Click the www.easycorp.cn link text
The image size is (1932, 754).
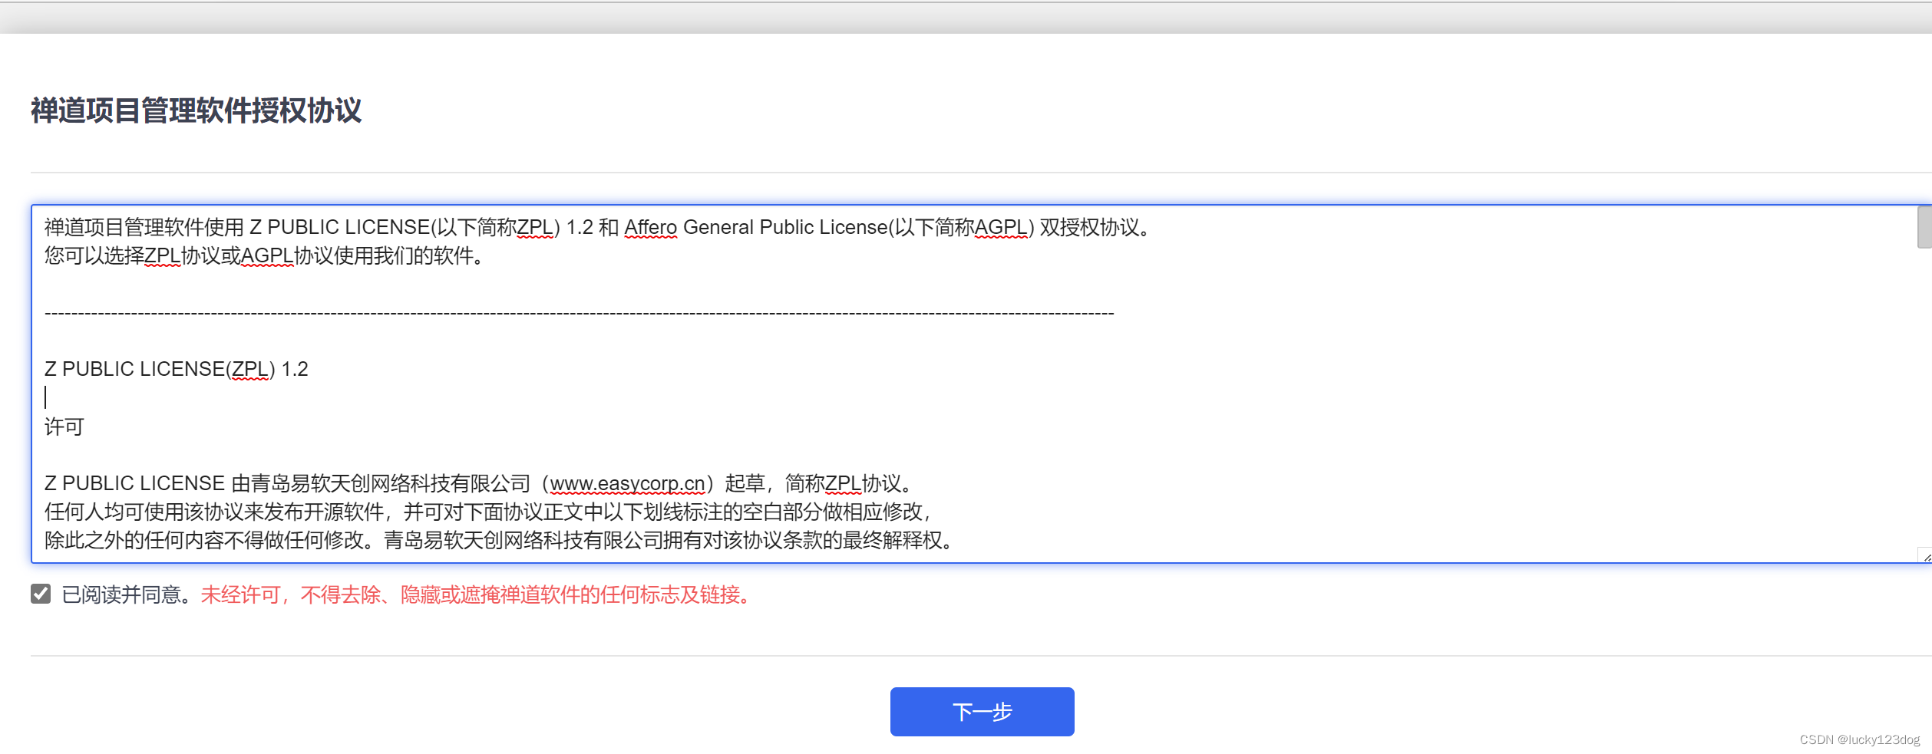point(627,483)
